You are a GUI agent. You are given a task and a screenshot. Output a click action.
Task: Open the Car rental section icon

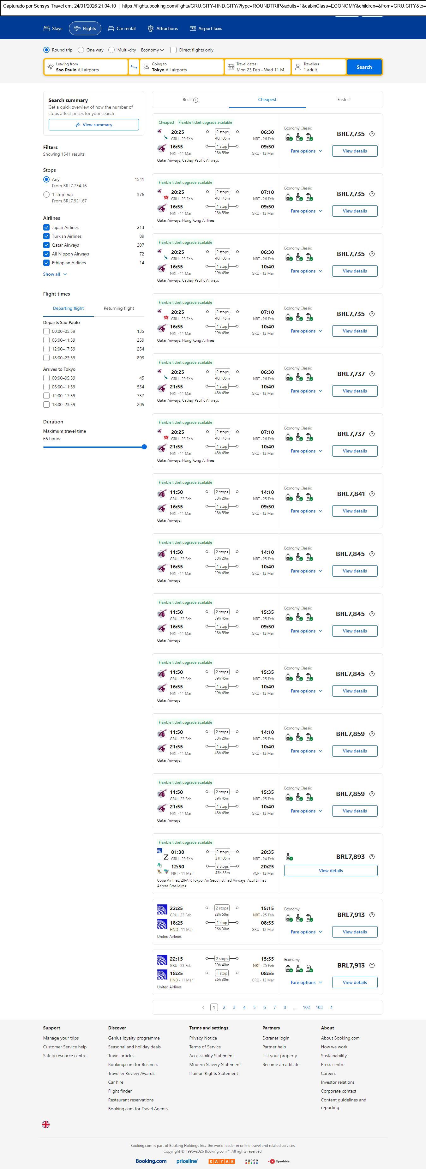pyautogui.click(x=111, y=29)
